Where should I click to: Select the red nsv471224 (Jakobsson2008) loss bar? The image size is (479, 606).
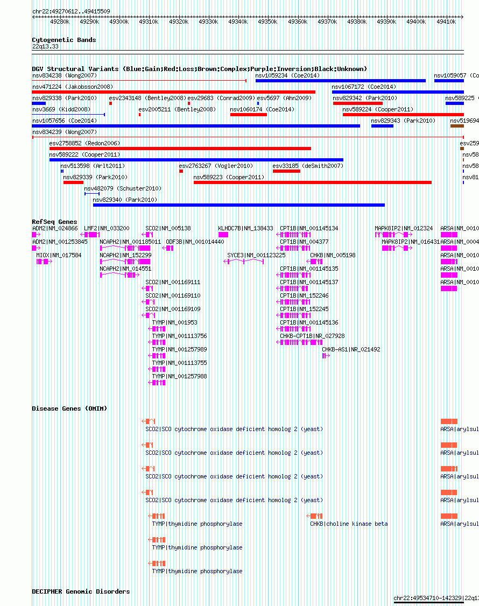point(174,92)
